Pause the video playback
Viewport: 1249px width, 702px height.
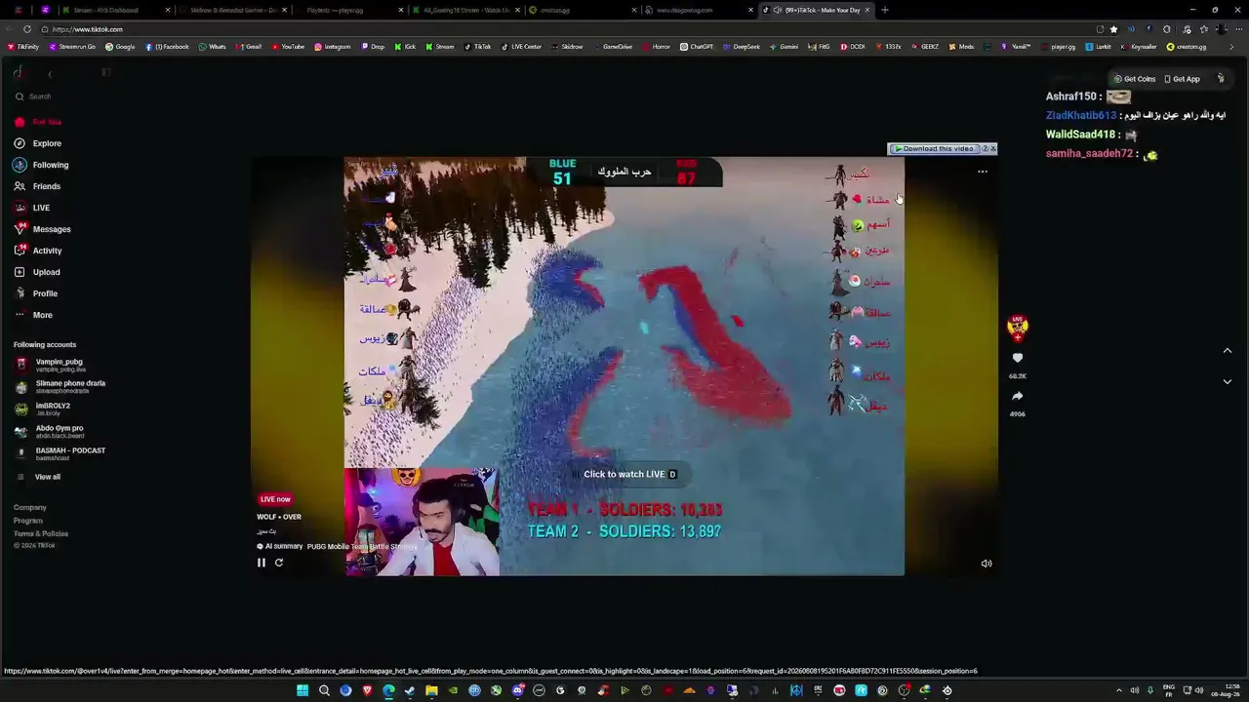(262, 563)
